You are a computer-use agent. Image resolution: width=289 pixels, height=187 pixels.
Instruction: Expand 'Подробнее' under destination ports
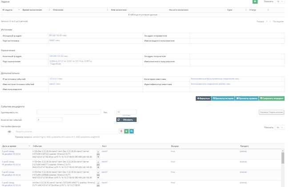(x=56, y=64)
